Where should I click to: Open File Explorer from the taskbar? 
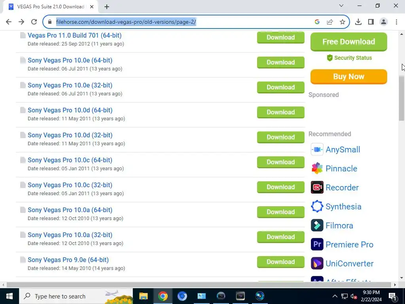[143, 296]
